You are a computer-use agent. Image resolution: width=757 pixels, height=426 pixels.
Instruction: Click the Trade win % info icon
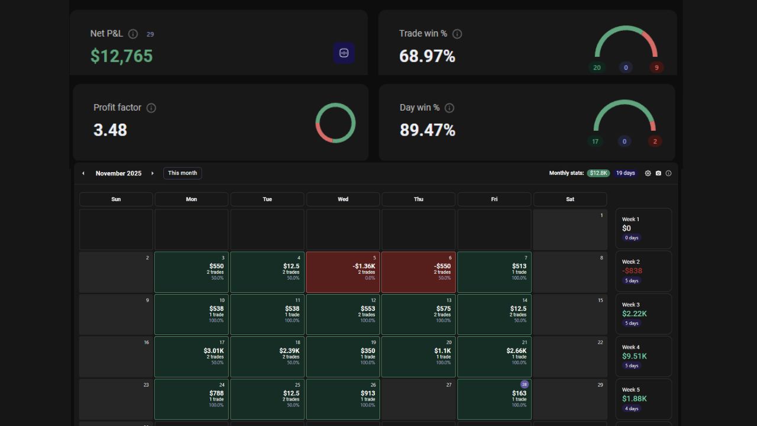point(457,34)
